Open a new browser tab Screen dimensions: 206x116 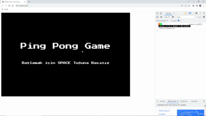(x=29, y=2)
